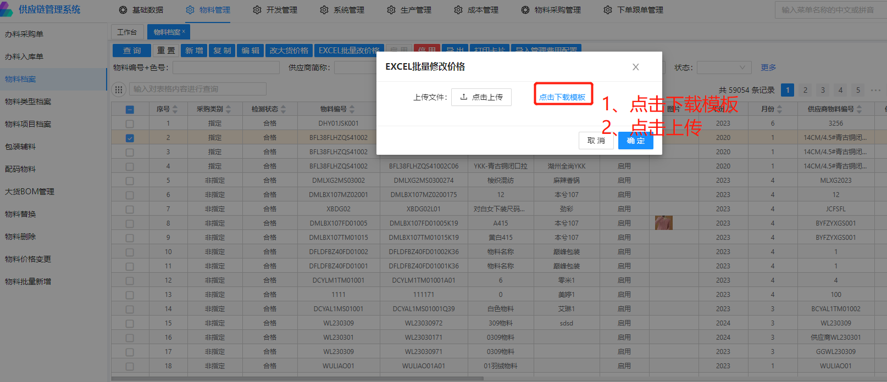
Task: Open the 状态 dropdown
Action: 724,68
